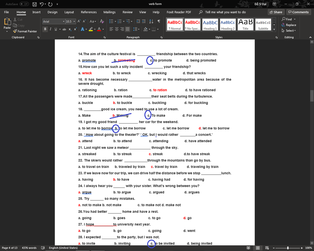This screenshot has height=251, width=314.
Task: Align text to the left
Action: point(111,29)
